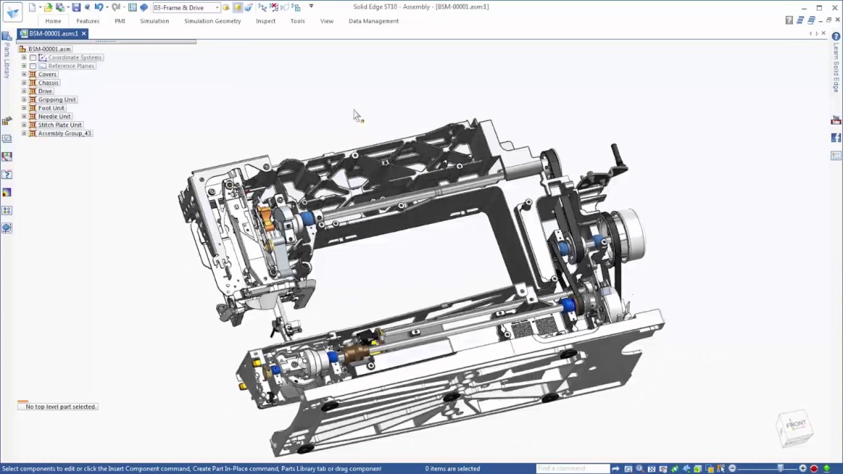The image size is (843, 474).
Task: Expand the Assembly Group_43 tree node
Action: (x=24, y=133)
